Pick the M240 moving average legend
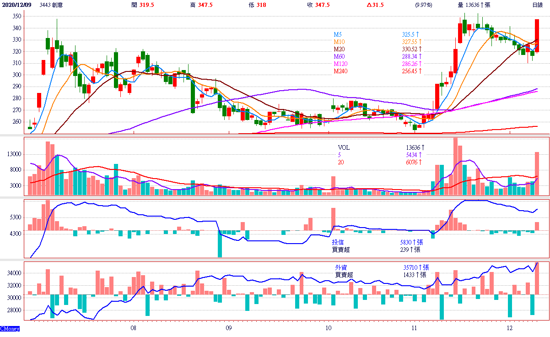 pos(341,71)
